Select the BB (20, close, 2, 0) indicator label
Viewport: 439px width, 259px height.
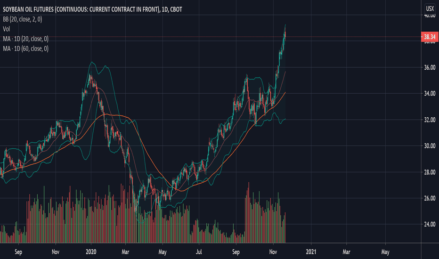[23, 19]
